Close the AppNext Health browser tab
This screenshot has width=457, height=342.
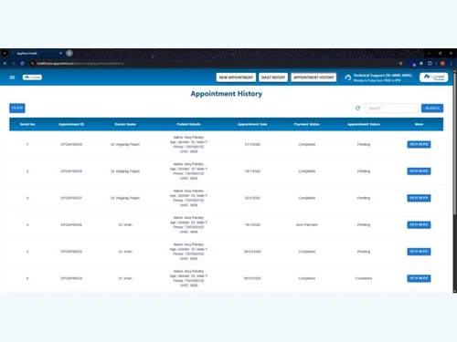pyautogui.click(x=60, y=53)
